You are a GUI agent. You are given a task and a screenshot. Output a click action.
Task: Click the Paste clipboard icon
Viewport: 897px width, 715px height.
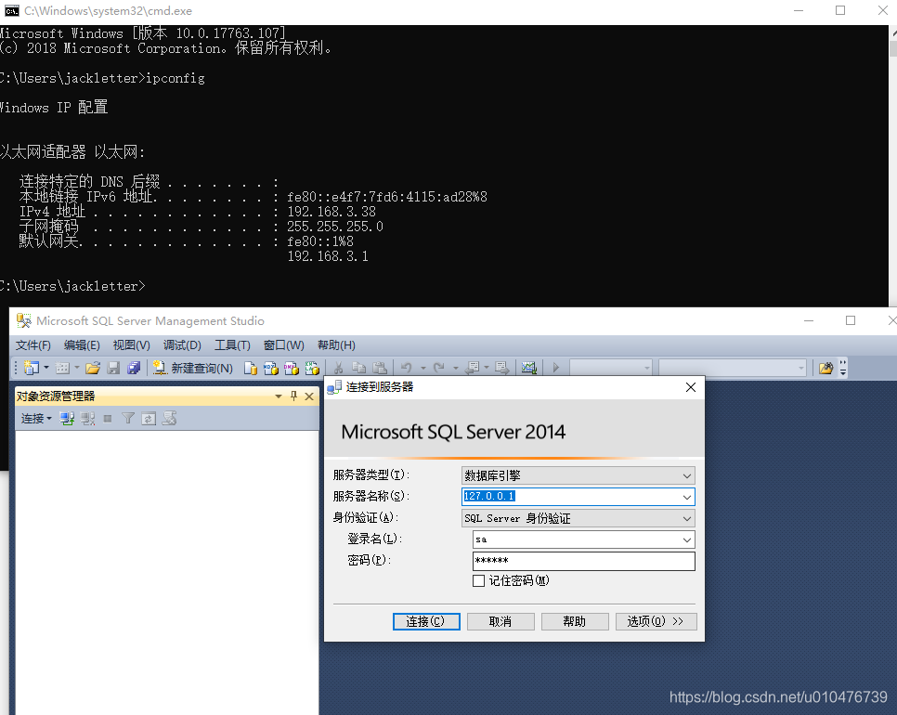(x=380, y=368)
